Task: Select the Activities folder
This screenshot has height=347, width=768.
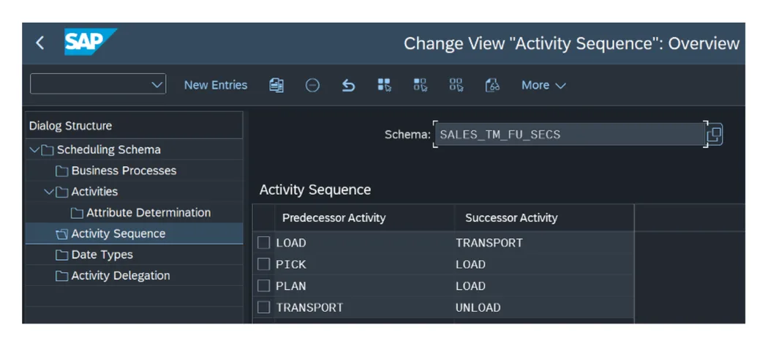Action: [94, 192]
